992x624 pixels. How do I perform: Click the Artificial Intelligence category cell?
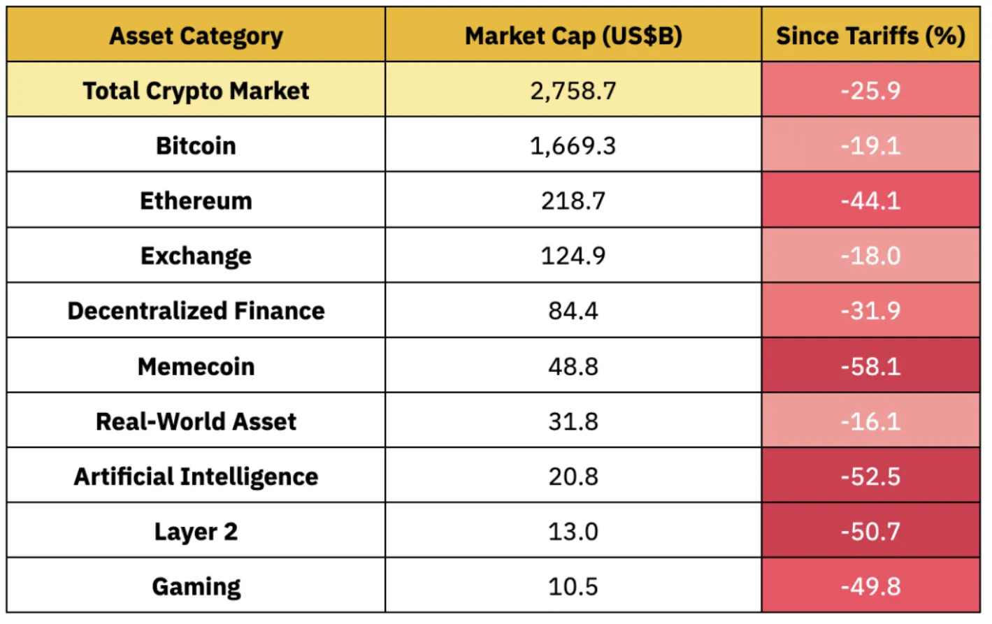point(196,477)
